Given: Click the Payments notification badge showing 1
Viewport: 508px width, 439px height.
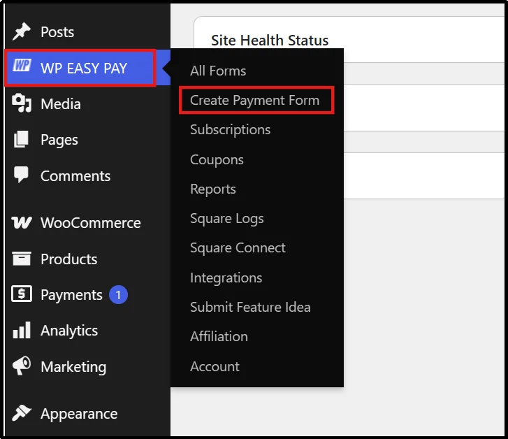Looking at the screenshot, I should coord(118,295).
